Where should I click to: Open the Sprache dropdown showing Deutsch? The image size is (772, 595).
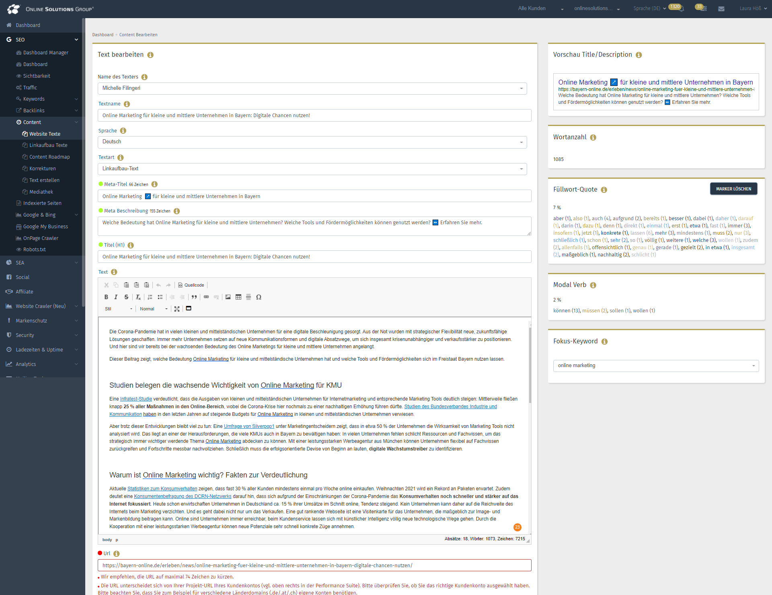[521, 142]
